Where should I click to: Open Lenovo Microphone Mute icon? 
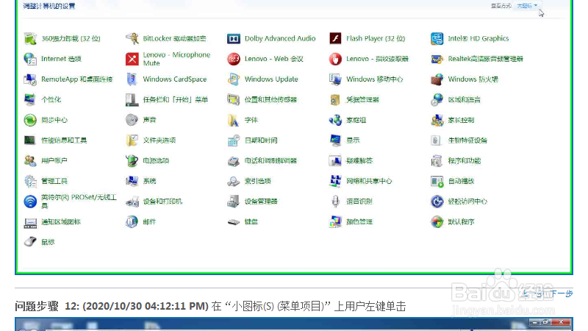[132, 59]
